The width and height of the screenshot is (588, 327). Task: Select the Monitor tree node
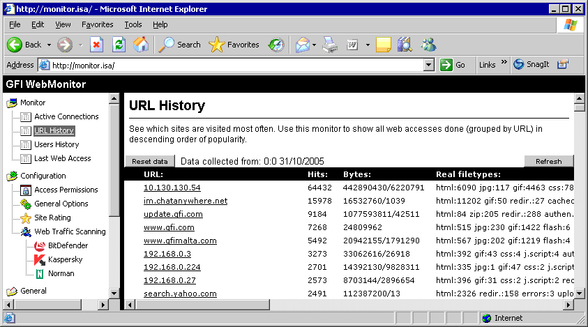[33, 102]
